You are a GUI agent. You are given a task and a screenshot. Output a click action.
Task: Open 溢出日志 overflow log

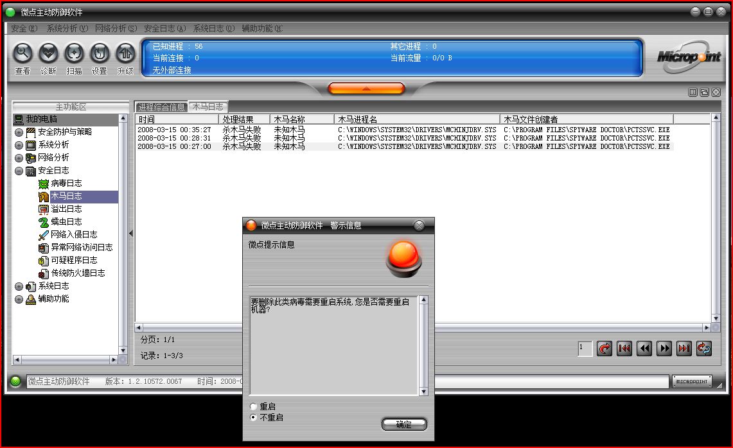pos(66,209)
